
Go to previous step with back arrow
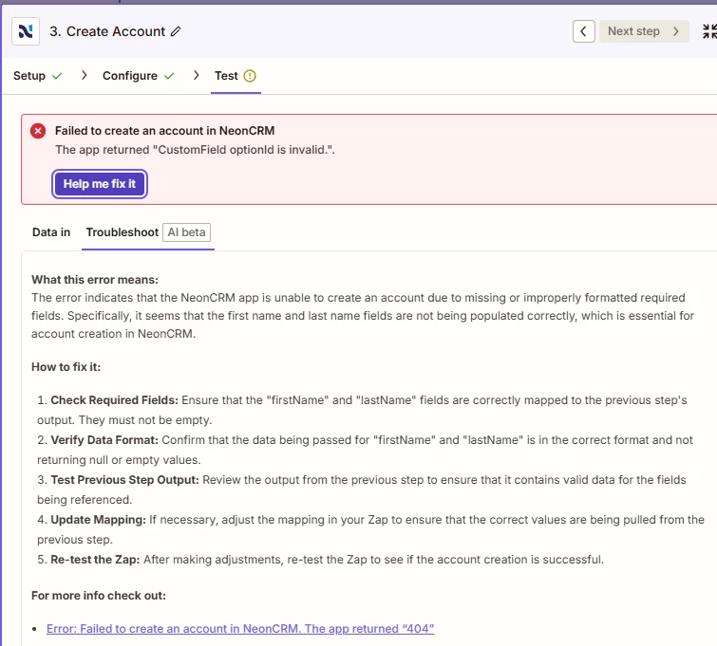[583, 31]
